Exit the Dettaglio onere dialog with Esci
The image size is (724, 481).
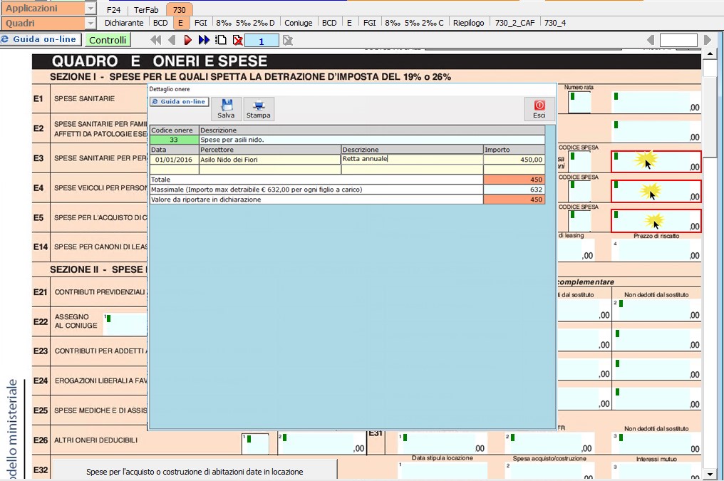tap(539, 109)
